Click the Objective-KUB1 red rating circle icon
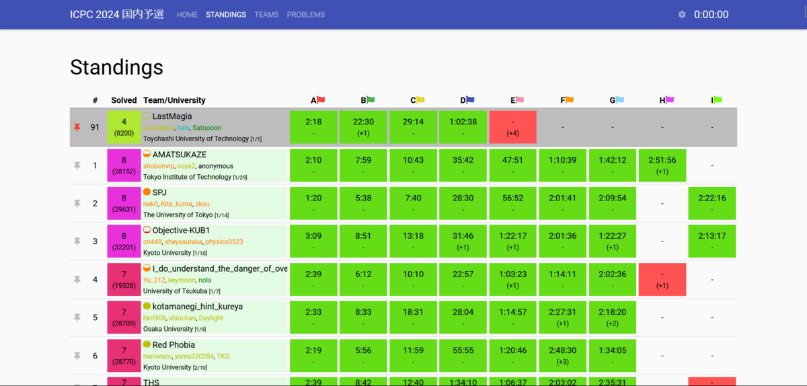 pyautogui.click(x=147, y=230)
